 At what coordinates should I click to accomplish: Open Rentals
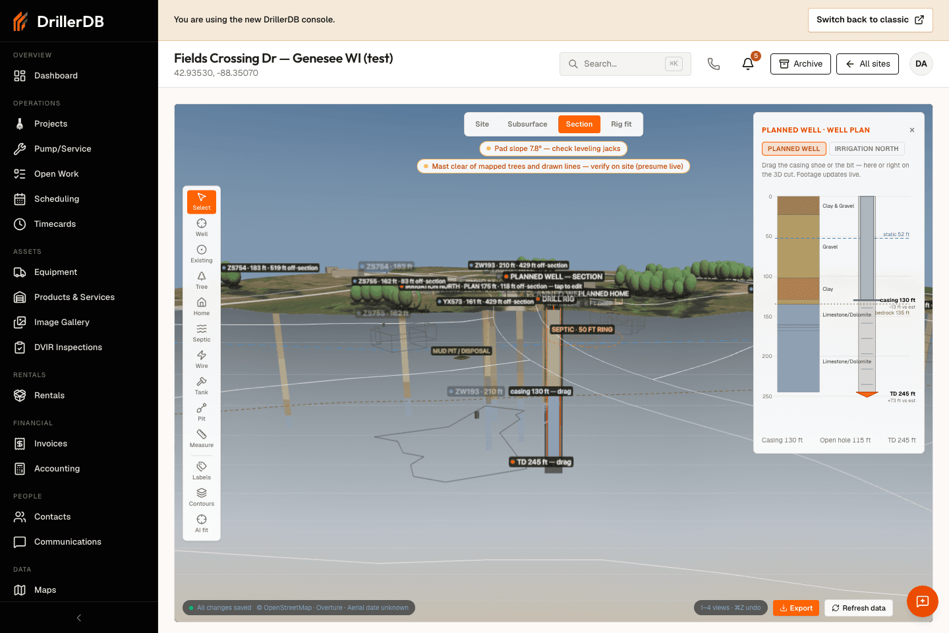79,396
